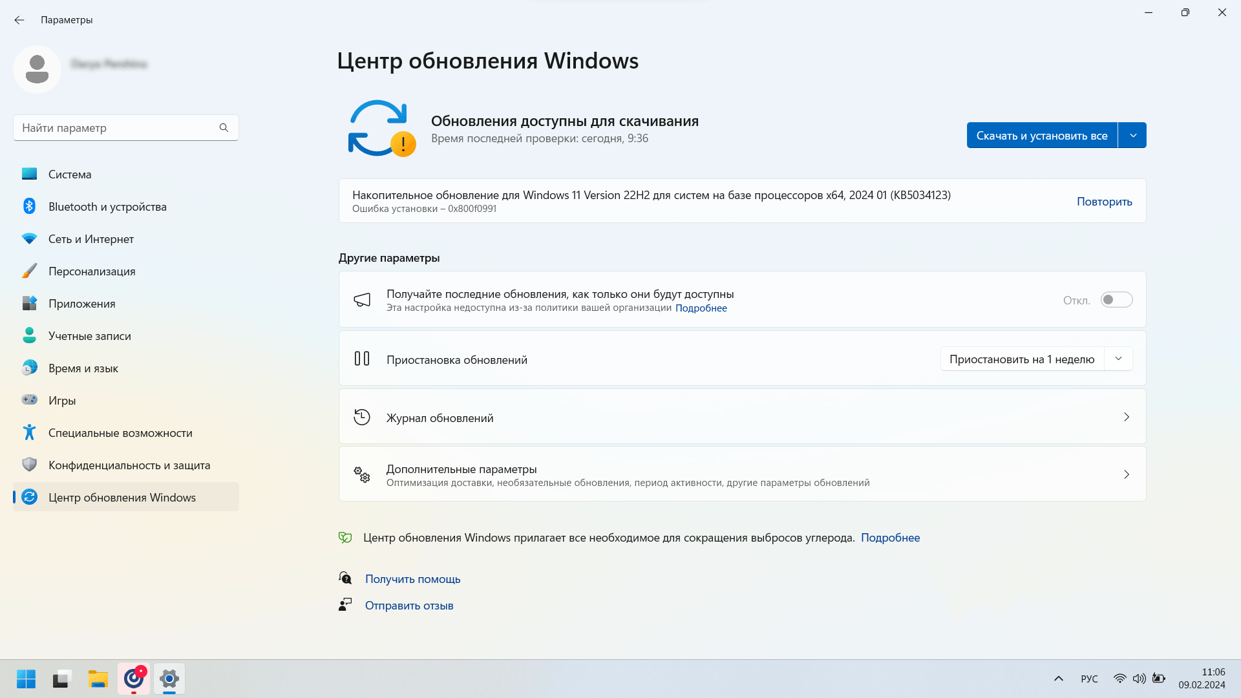Image resolution: width=1241 pixels, height=698 pixels.
Task: Open Приложения section
Action: (x=126, y=303)
